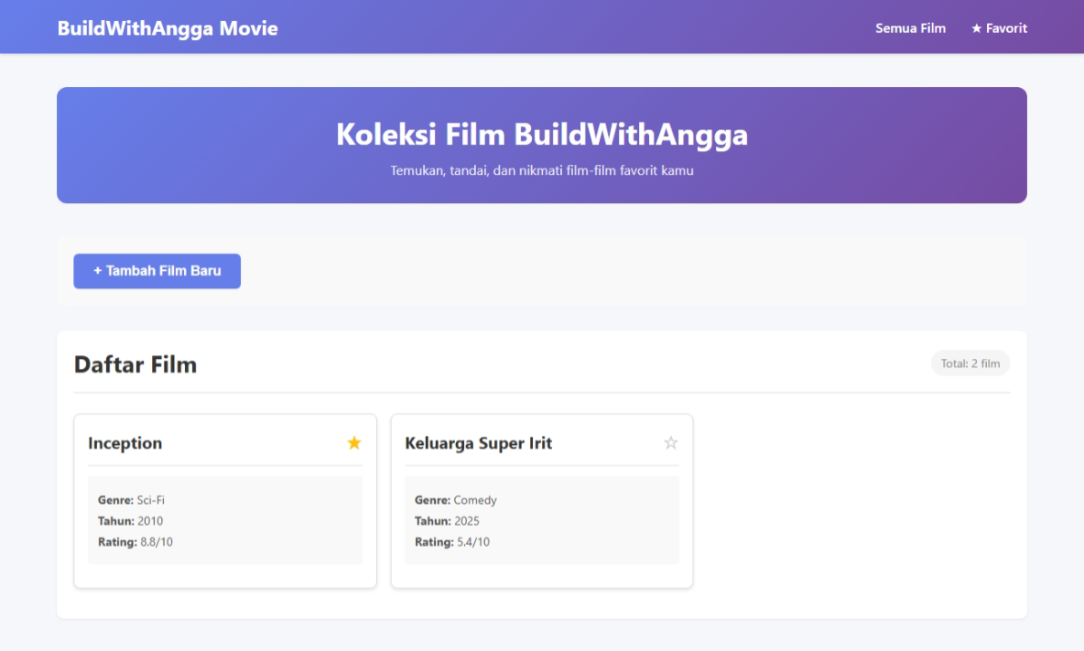
Task: Remove Inception from favorites via gold star
Action: coord(354,443)
